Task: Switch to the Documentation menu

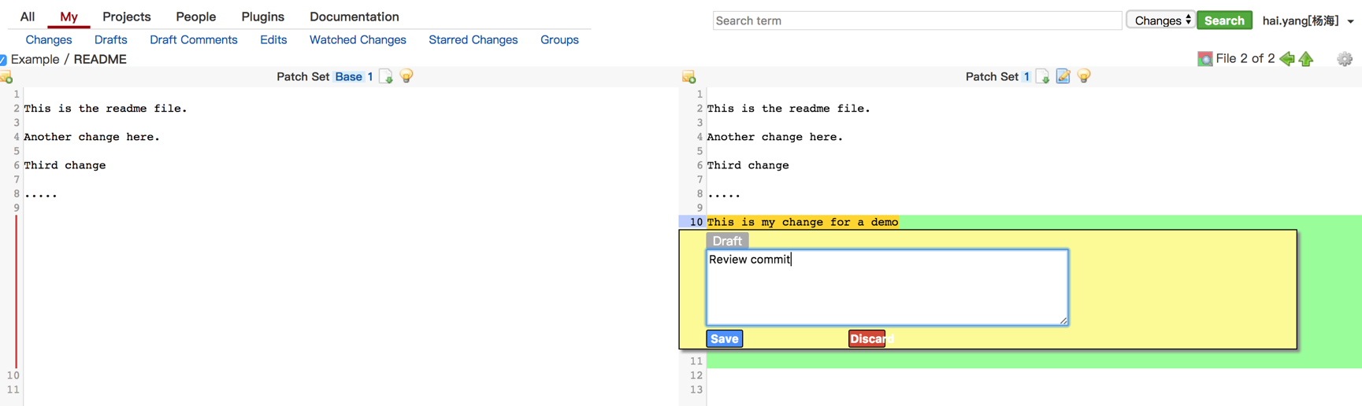Action: point(354,17)
